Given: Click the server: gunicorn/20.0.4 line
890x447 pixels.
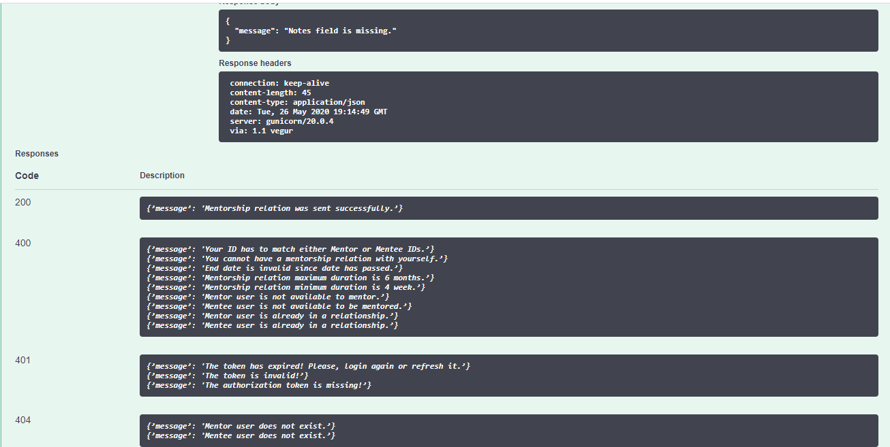Looking at the screenshot, I should pyautogui.click(x=281, y=121).
